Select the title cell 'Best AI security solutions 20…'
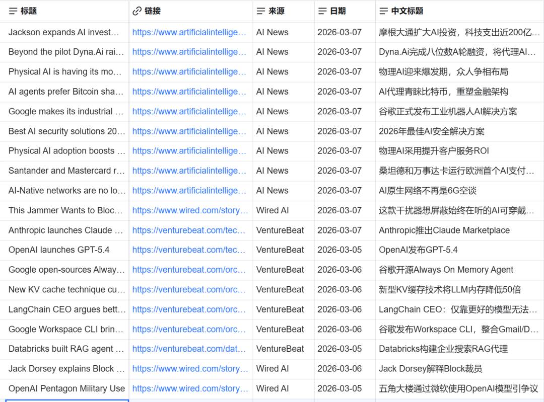The width and height of the screenshot is (544, 402). click(x=64, y=131)
